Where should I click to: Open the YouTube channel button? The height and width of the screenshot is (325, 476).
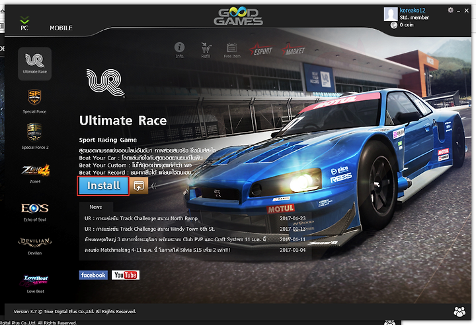(126, 275)
